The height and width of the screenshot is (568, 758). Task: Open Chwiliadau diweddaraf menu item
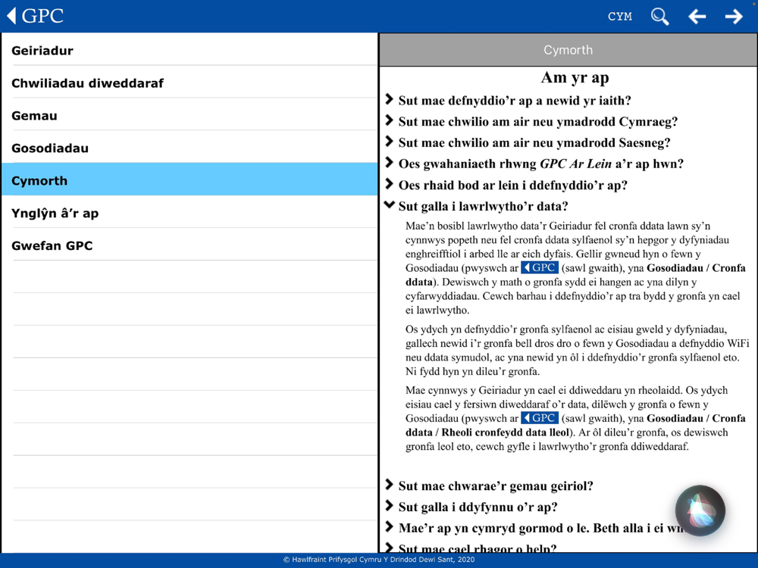tap(189, 83)
